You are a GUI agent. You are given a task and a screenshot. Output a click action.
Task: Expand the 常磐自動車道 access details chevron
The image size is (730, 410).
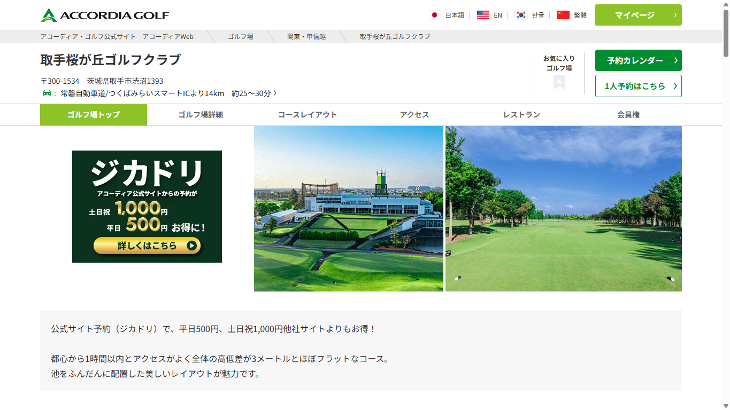[x=275, y=93]
